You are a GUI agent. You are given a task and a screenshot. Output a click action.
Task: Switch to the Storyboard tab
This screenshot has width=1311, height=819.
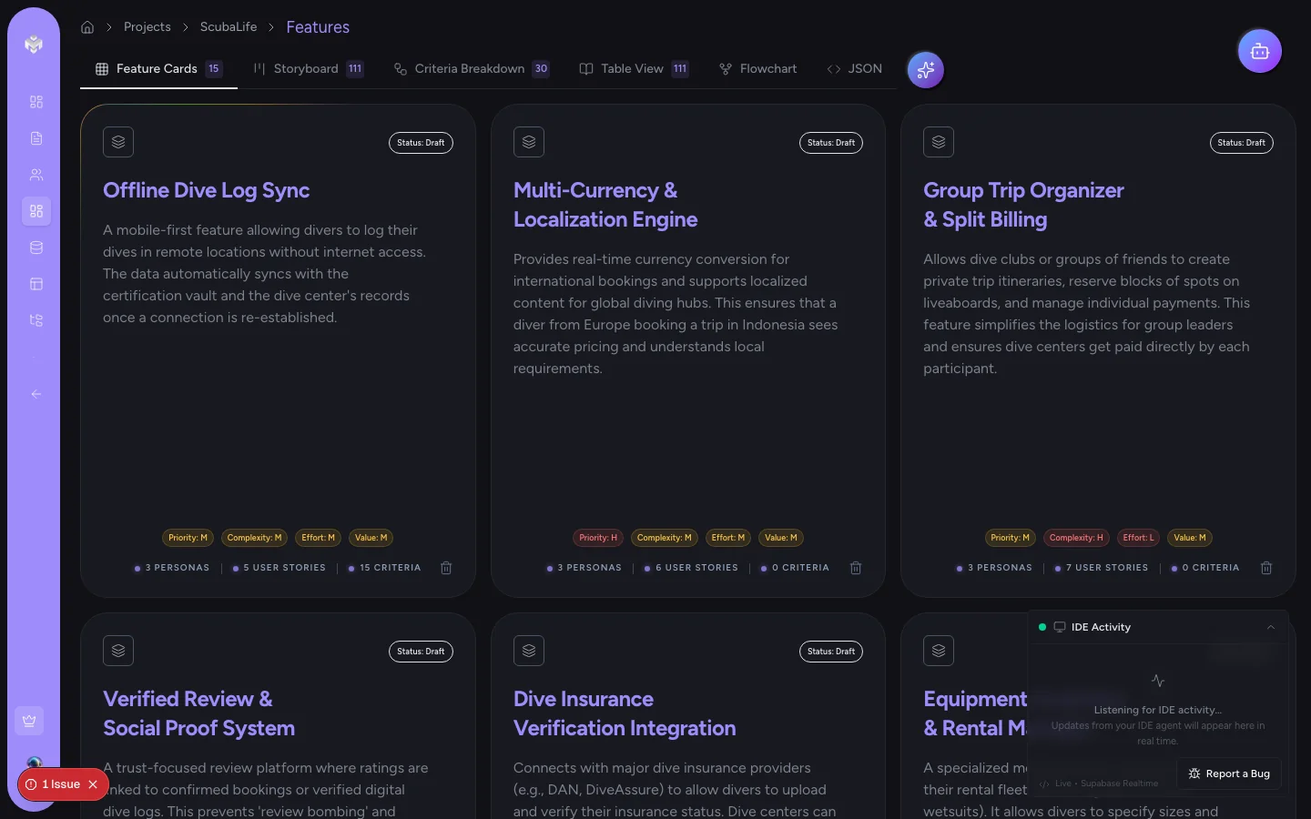305,68
